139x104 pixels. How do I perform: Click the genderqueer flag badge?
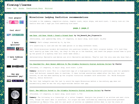[x=9, y=81]
